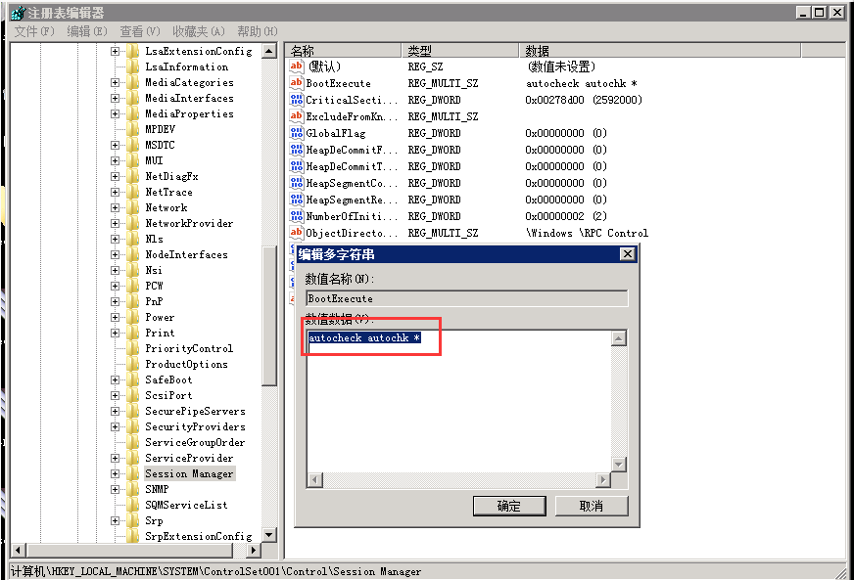Expand the Print key in tree
The height and width of the screenshot is (580, 854).
[115, 333]
